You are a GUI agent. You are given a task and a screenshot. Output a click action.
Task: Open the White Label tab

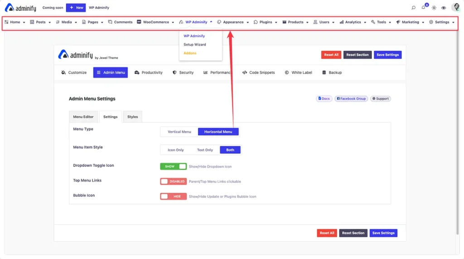pyautogui.click(x=299, y=72)
